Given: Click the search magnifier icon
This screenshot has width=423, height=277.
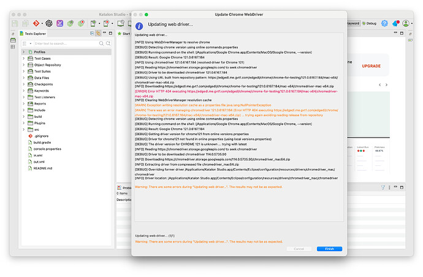Looking at the screenshot, I should [101, 44].
